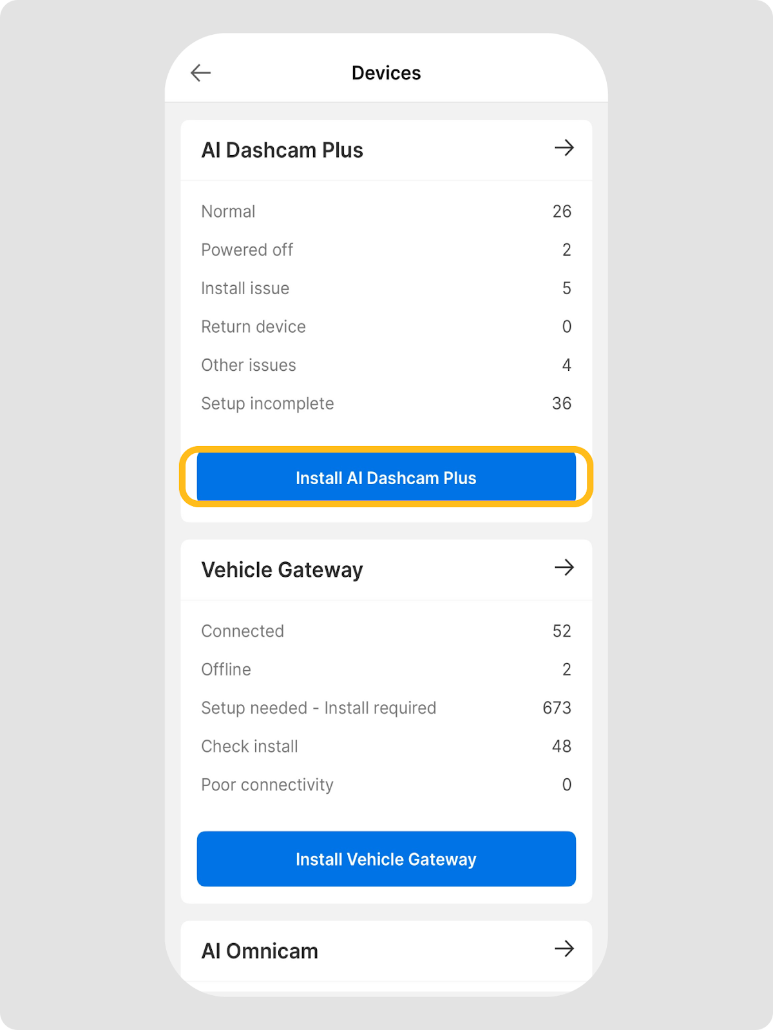Tap the Setup incomplete row
The height and width of the screenshot is (1030, 773).
tap(386, 404)
